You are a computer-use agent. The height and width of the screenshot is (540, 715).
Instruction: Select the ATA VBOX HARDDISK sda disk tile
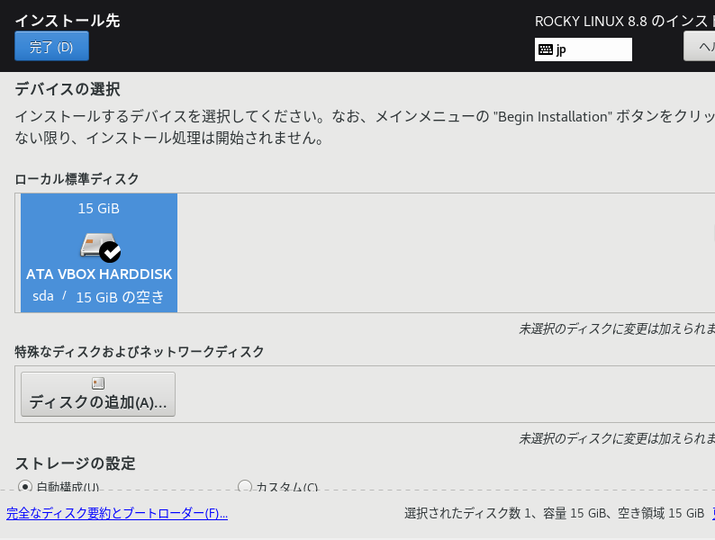tap(99, 253)
